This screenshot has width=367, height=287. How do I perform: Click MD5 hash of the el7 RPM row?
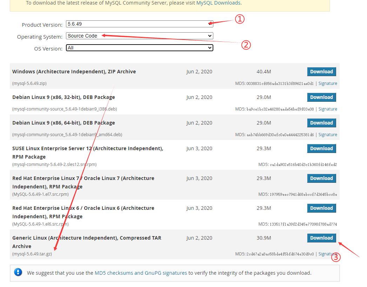coord(303,194)
